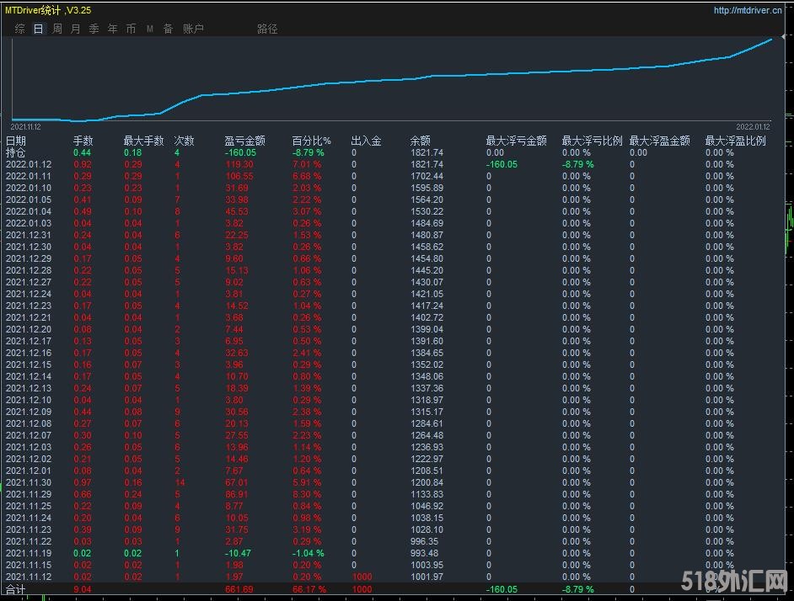794x601 pixels.
Task: Click the percentage -1.04 %
Action: [x=308, y=553]
